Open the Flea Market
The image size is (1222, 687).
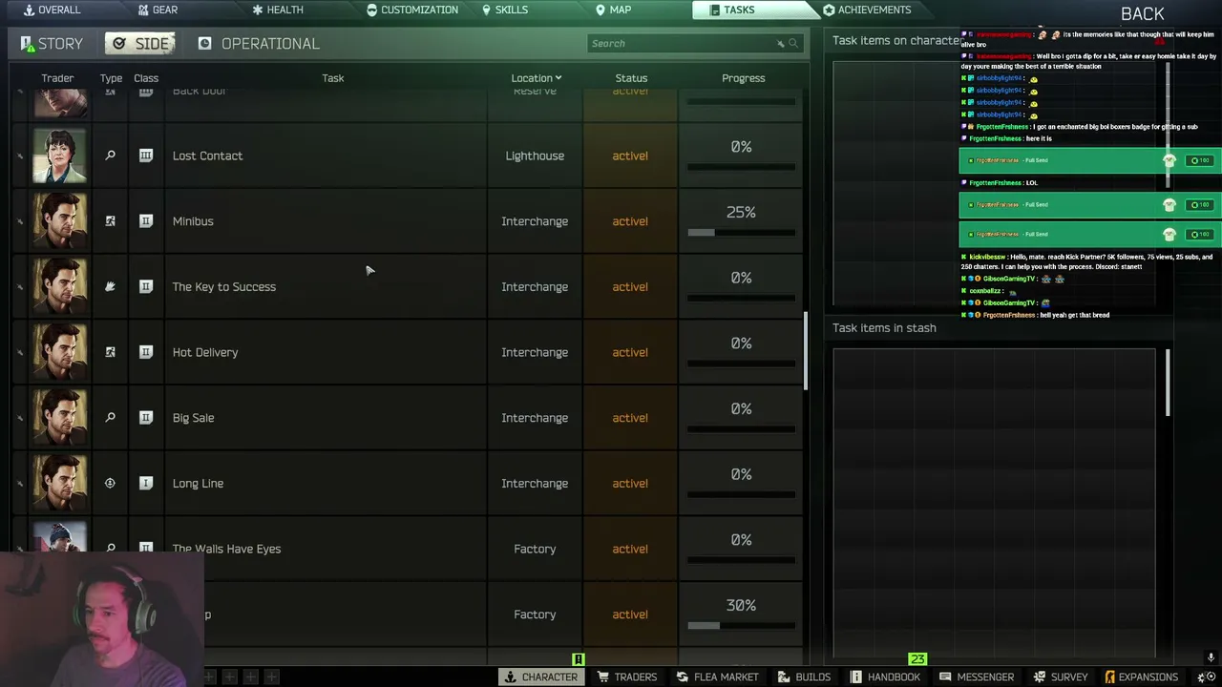tap(717, 677)
